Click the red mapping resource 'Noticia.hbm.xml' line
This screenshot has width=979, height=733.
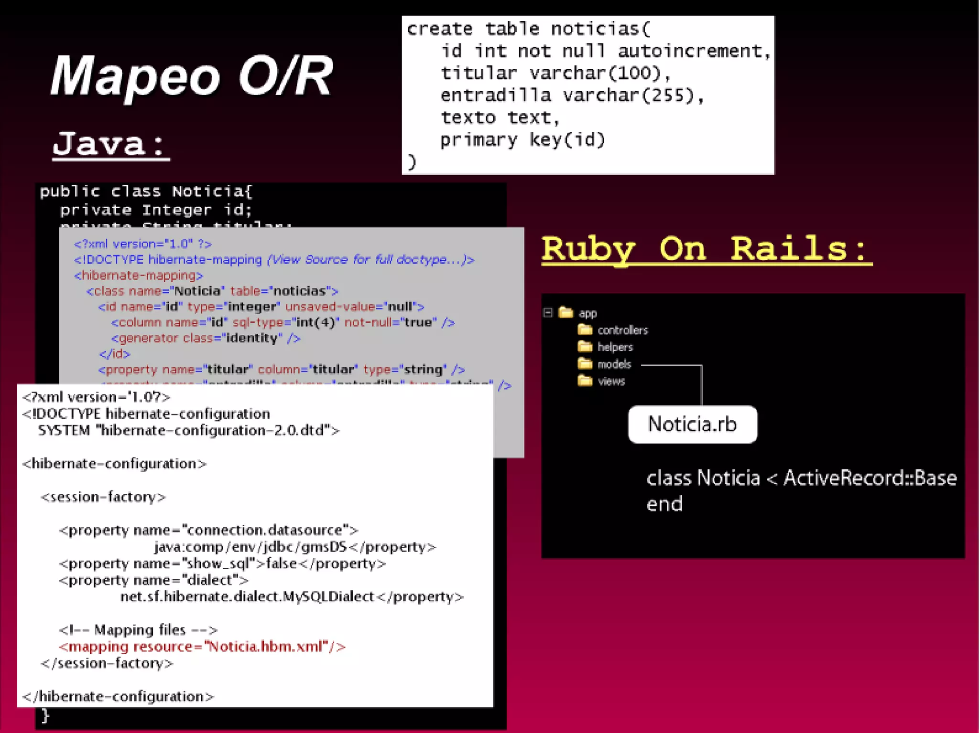[x=202, y=647]
